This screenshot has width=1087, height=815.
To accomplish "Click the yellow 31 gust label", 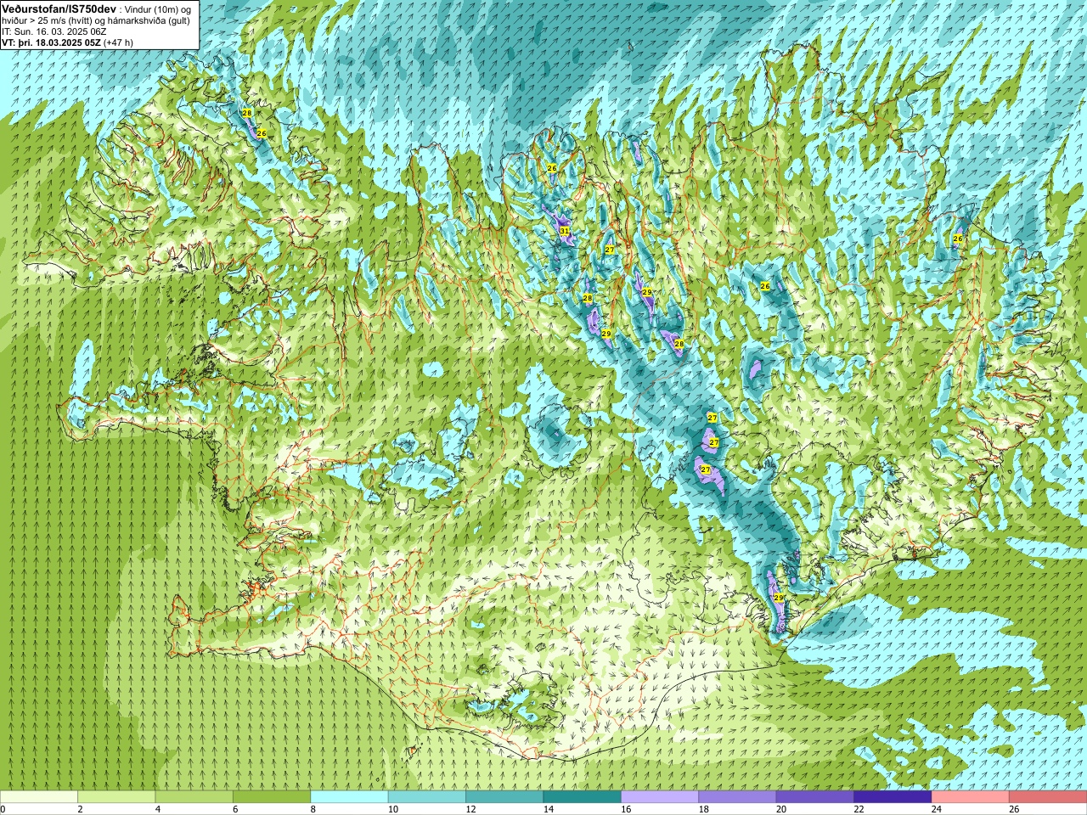I will (x=565, y=230).
